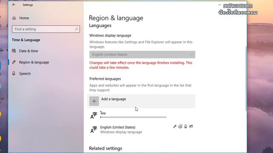Click the Settings window vertical scrollbar
This screenshot has height=153, width=273.
tap(246, 78)
